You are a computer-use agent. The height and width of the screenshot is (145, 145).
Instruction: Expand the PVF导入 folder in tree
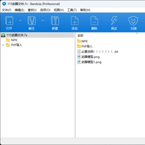tap(3, 45)
